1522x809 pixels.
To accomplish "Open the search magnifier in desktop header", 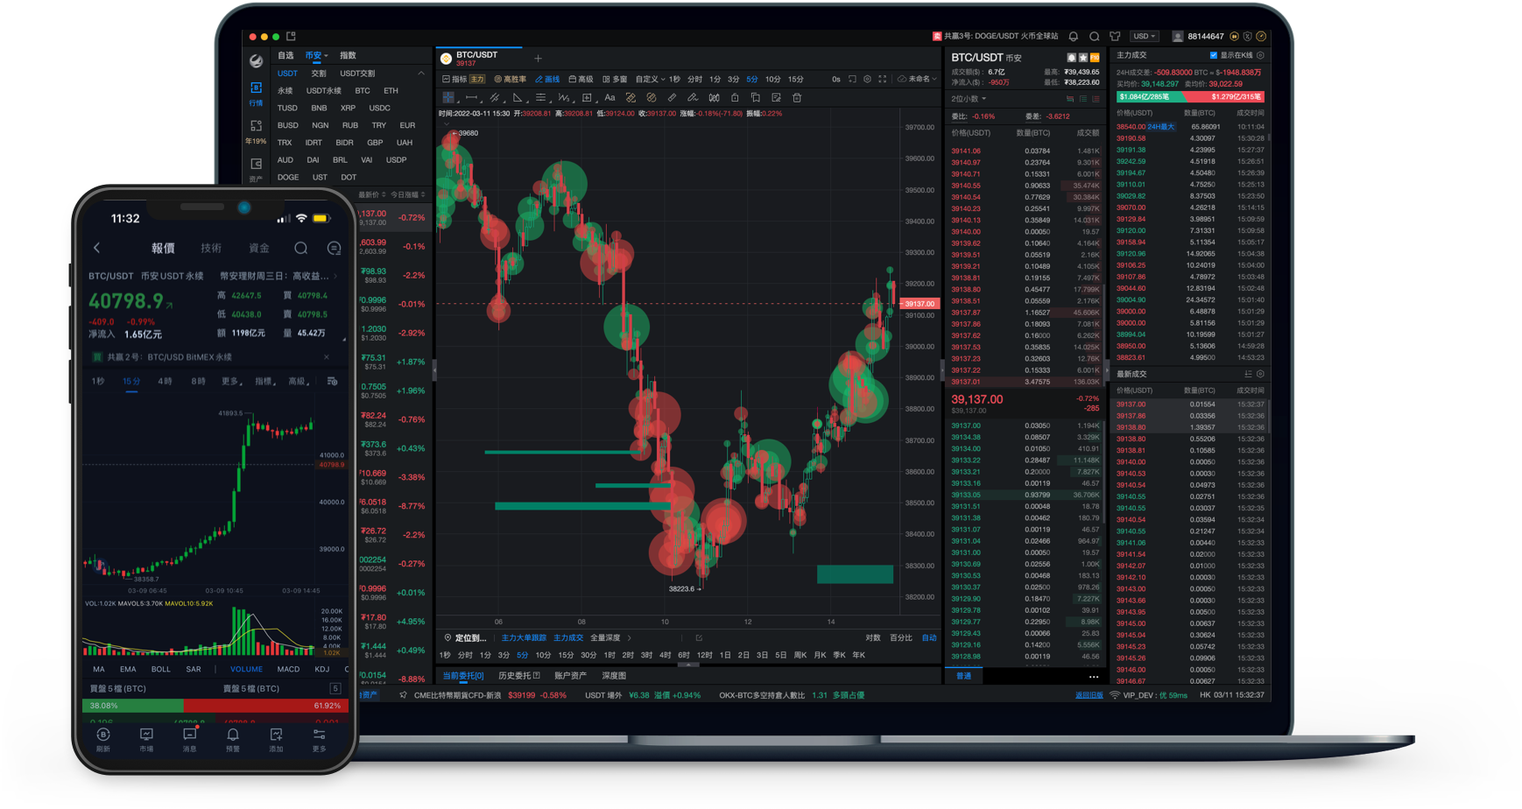I will coord(1094,37).
